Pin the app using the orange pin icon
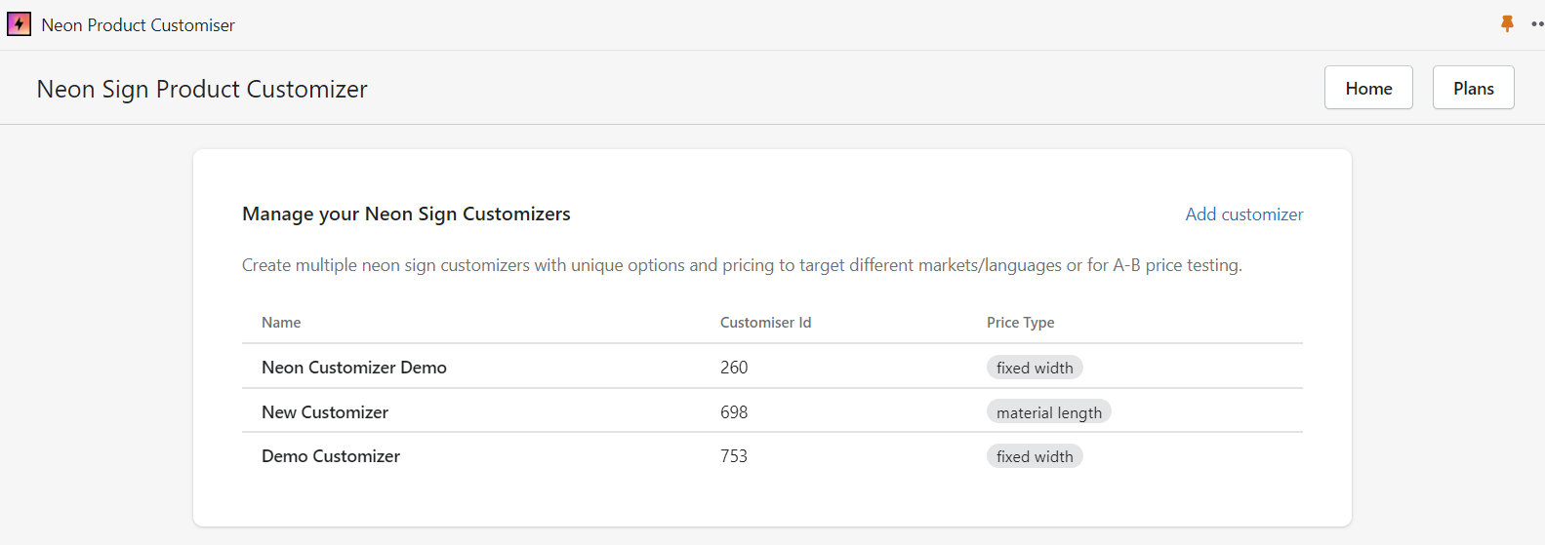This screenshot has height=545, width=1545. click(1507, 23)
